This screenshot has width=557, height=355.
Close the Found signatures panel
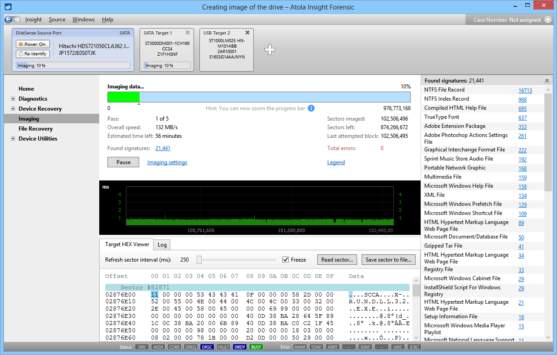click(547, 80)
